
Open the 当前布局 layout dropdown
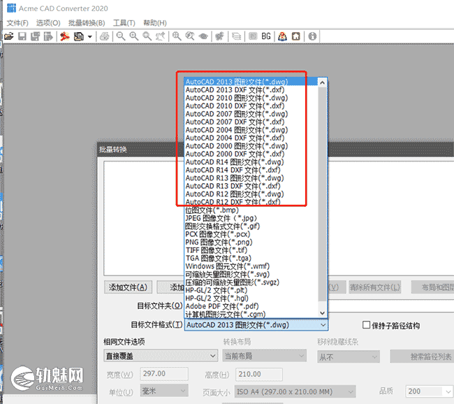265,356
